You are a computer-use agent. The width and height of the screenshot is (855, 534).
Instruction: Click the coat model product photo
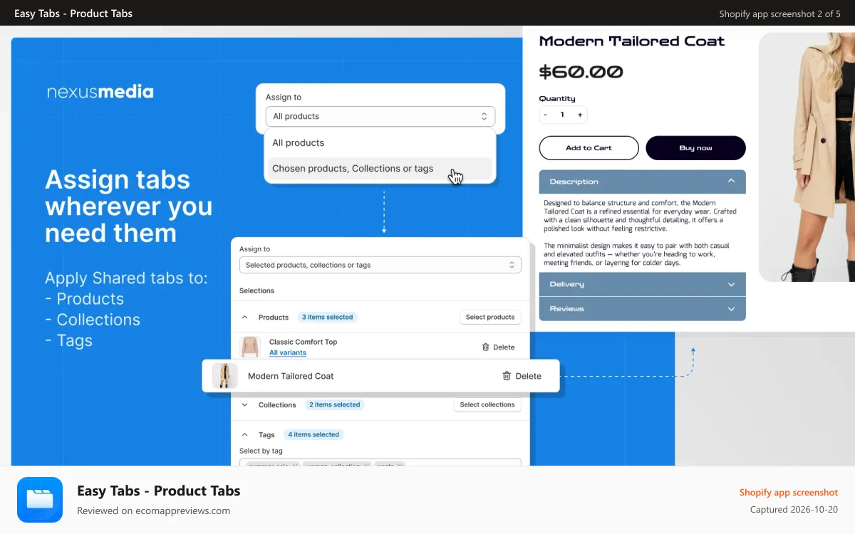coord(807,157)
